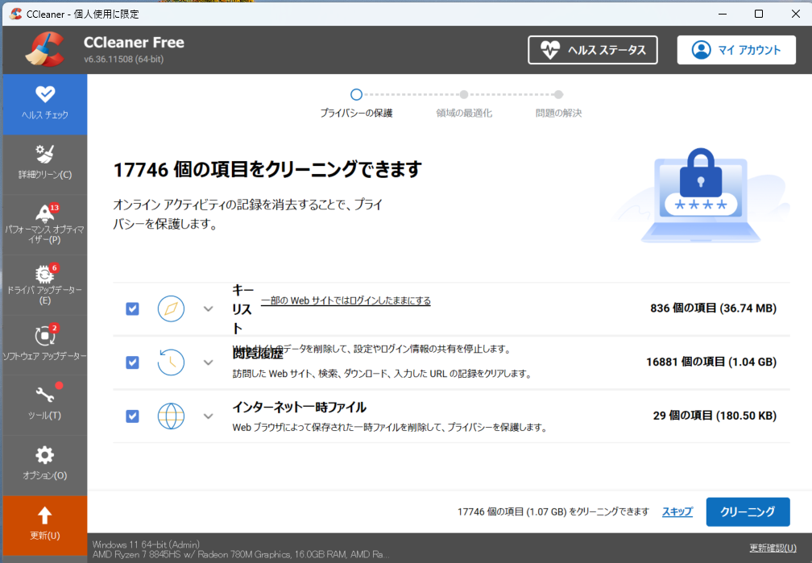This screenshot has height=563, width=812.
Task: Click 一部の Web サイトではログインしたままにする link
Action: point(346,301)
